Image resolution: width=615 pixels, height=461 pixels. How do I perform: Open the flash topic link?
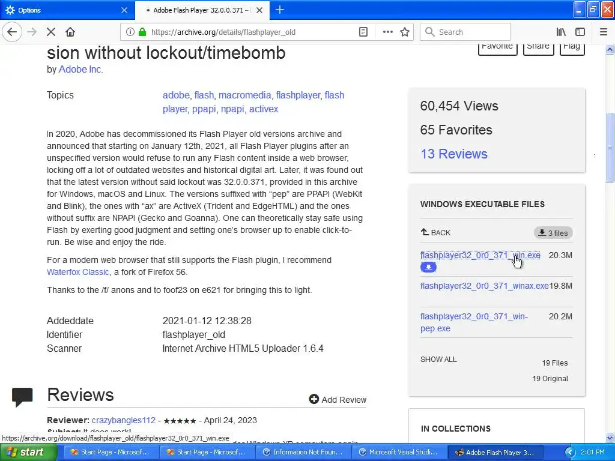point(204,95)
